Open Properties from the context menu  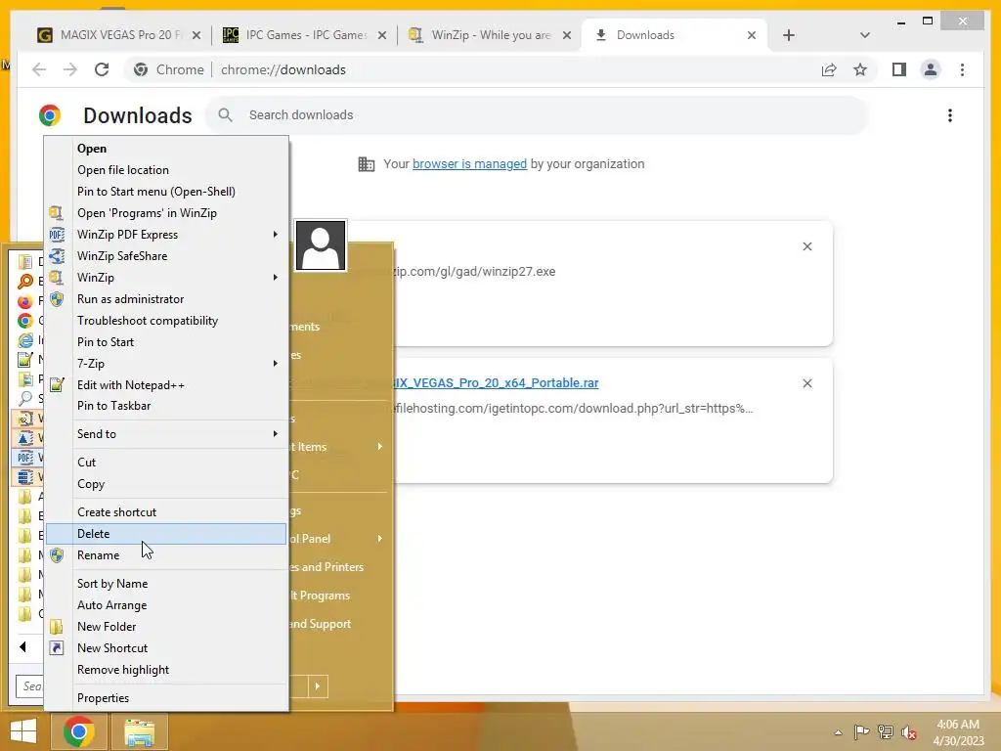coord(166,697)
